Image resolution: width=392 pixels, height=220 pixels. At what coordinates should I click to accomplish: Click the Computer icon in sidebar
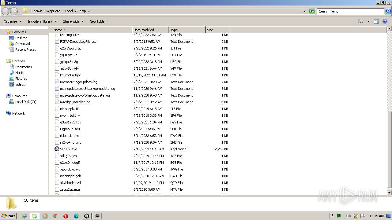(x=9, y=96)
